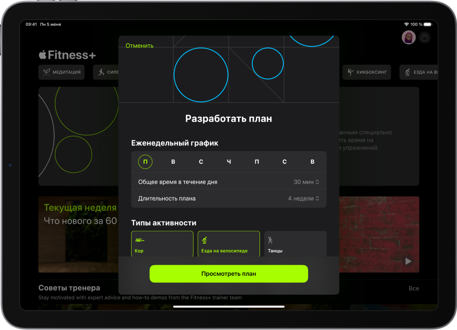
Task: Open the green circles plan banner card
Action: (x=78, y=136)
